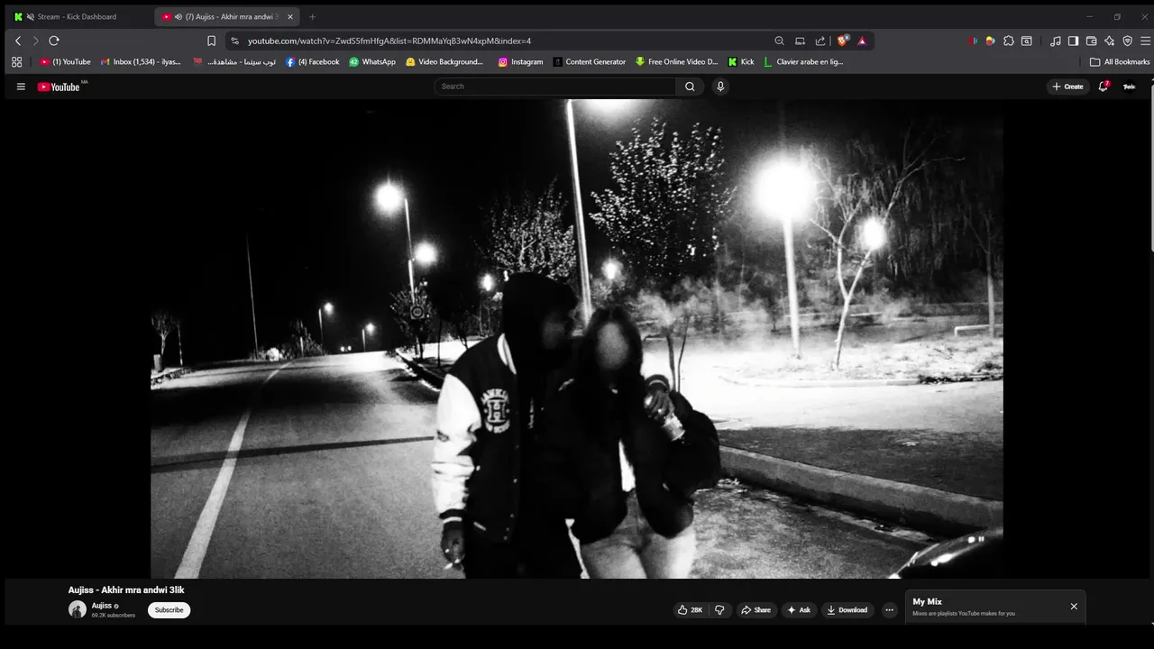Open the site settings icon beside the URL
Viewport: 1154px width, 649px height.
click(234, 41)
